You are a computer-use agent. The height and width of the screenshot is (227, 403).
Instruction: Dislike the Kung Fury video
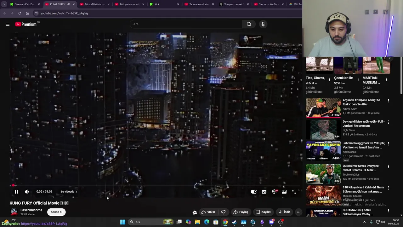pos(224,212)
